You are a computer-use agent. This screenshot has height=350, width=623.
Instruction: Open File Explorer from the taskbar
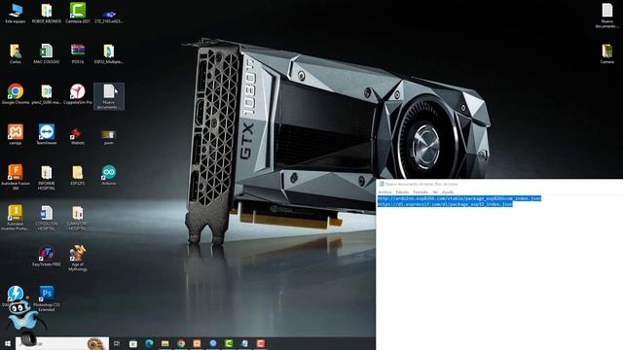click(165, 343)
